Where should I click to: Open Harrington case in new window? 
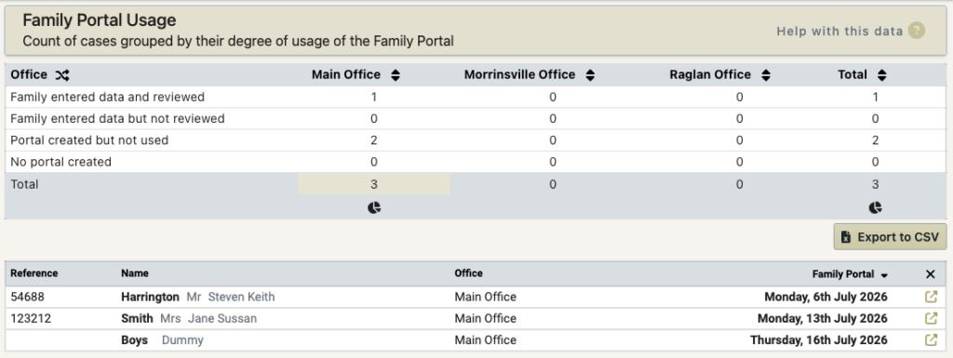point(931,297)
